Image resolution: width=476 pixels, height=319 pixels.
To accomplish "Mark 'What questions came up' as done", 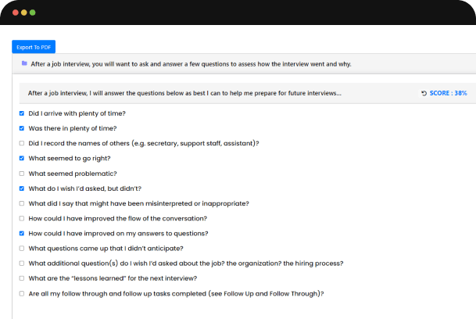I will point(22,249).
